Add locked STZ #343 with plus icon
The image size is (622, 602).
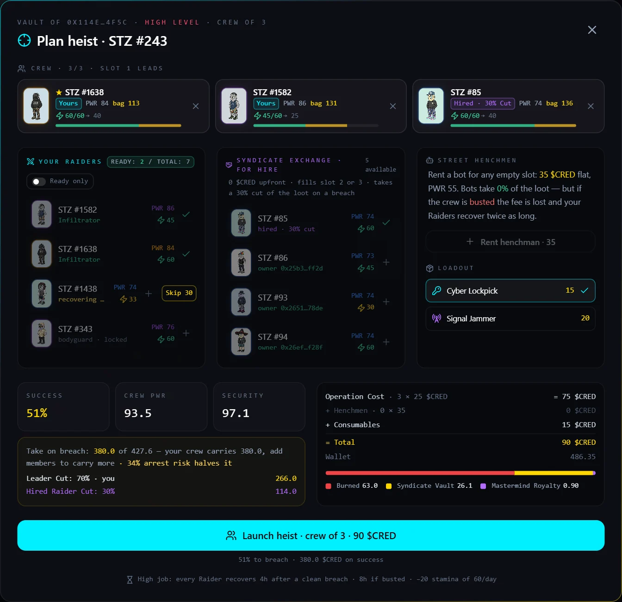186,333
